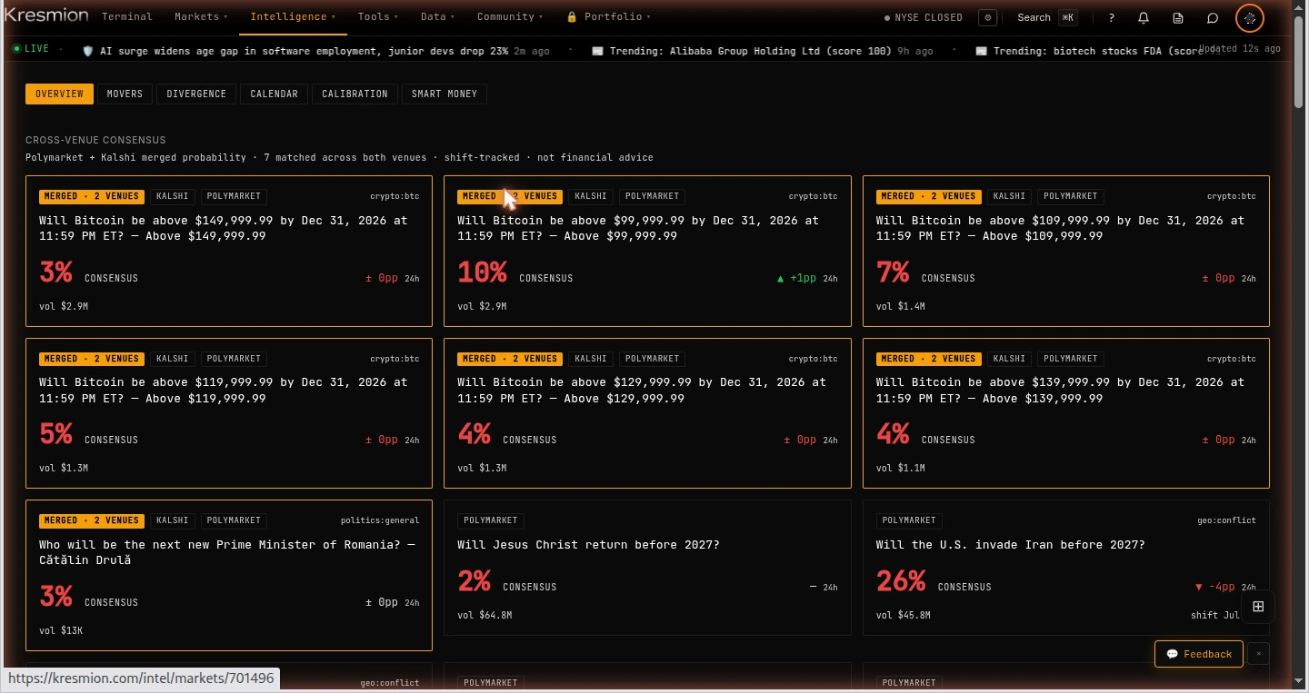This screenshot has height=693, width=1309.
Task: Click the geo:conflict label on Iran card
Action: [1226, 520]
